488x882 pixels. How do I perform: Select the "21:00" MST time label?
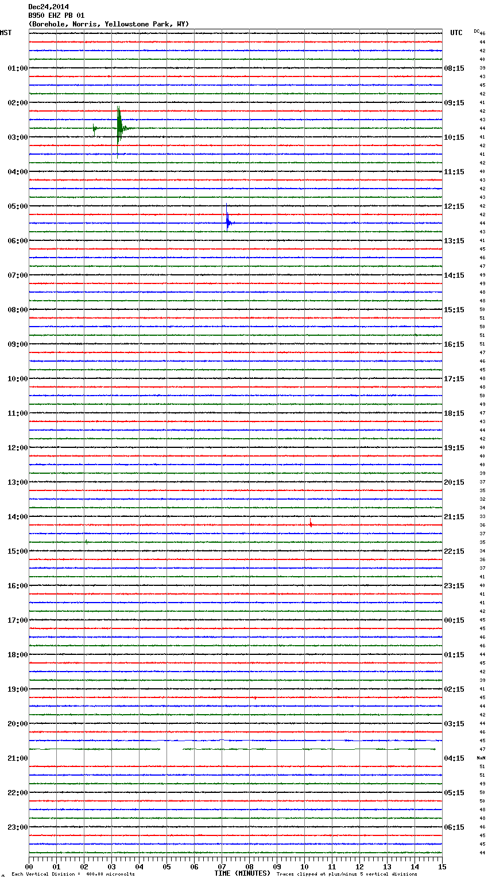click(18, 758)
